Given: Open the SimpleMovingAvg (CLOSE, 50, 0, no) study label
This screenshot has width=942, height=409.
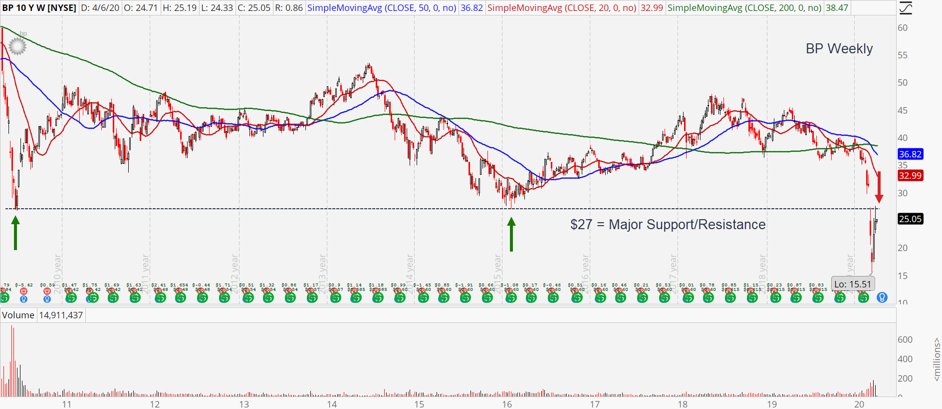Looking at the screenshot, I should 382,8.
